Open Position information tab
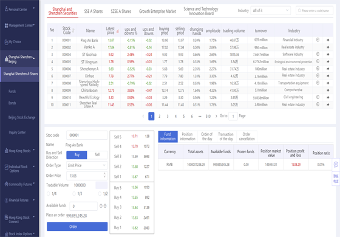Viewport: 340px width, 237px height. pyautogui.click(x=188, y=137)
